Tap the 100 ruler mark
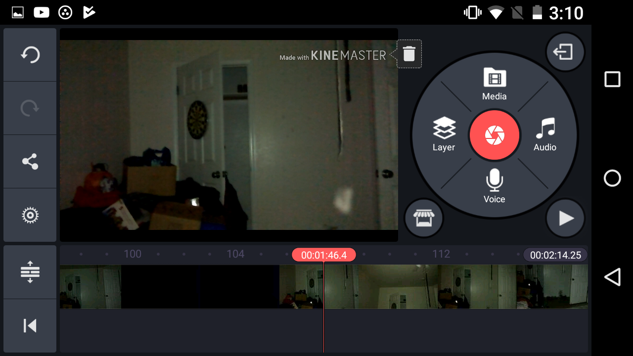633x356 pixels. pos(133,254)
